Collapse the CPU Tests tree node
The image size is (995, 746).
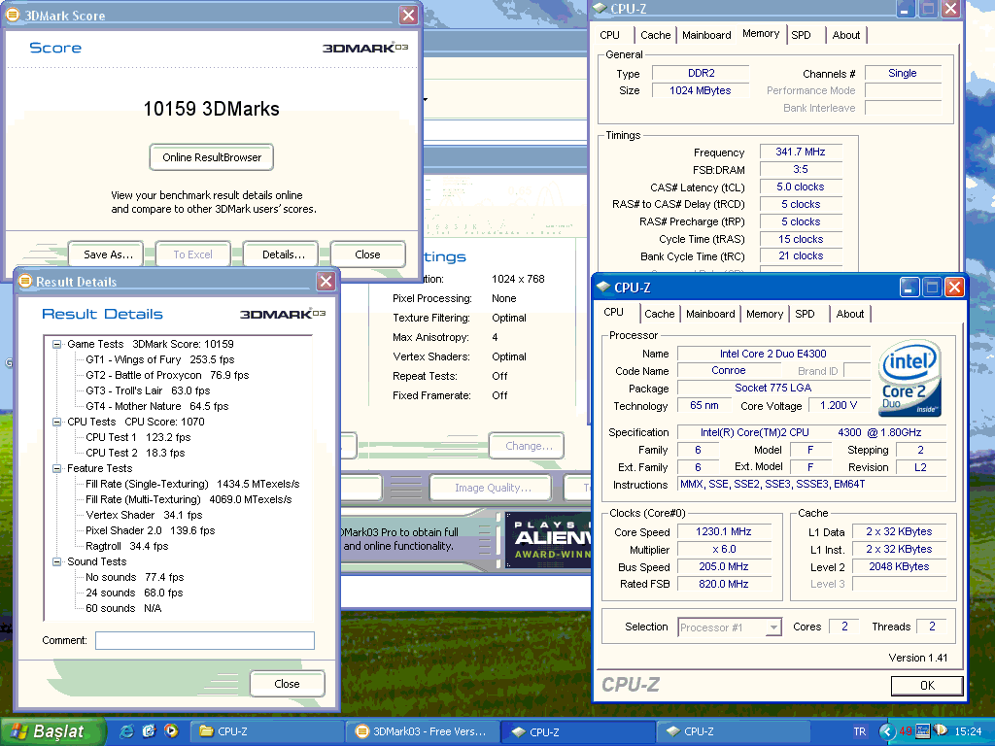tap(56, 422)
